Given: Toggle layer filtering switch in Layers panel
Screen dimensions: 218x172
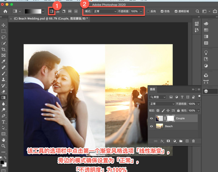Looking at the screenshot, I should point(199,97).
